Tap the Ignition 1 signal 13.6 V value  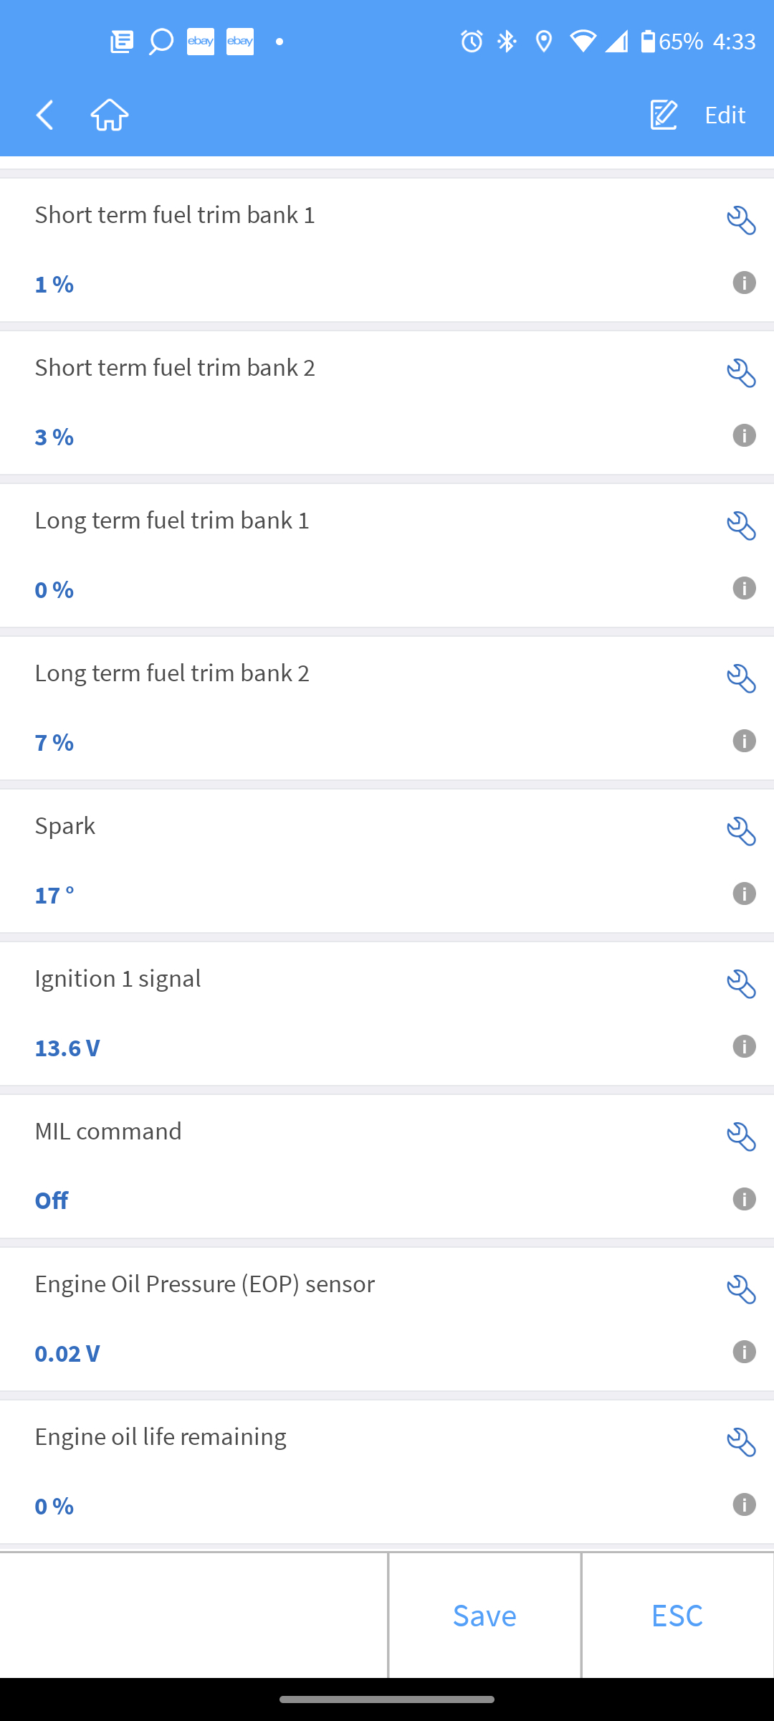click(67, 1048)
